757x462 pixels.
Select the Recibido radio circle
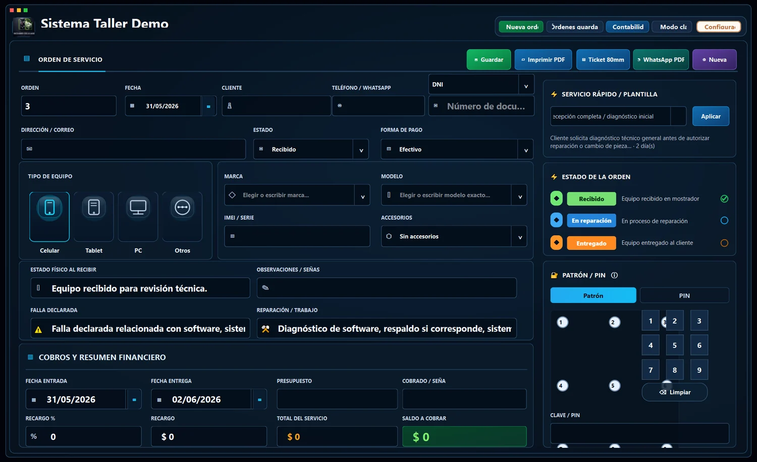(724, 198)
